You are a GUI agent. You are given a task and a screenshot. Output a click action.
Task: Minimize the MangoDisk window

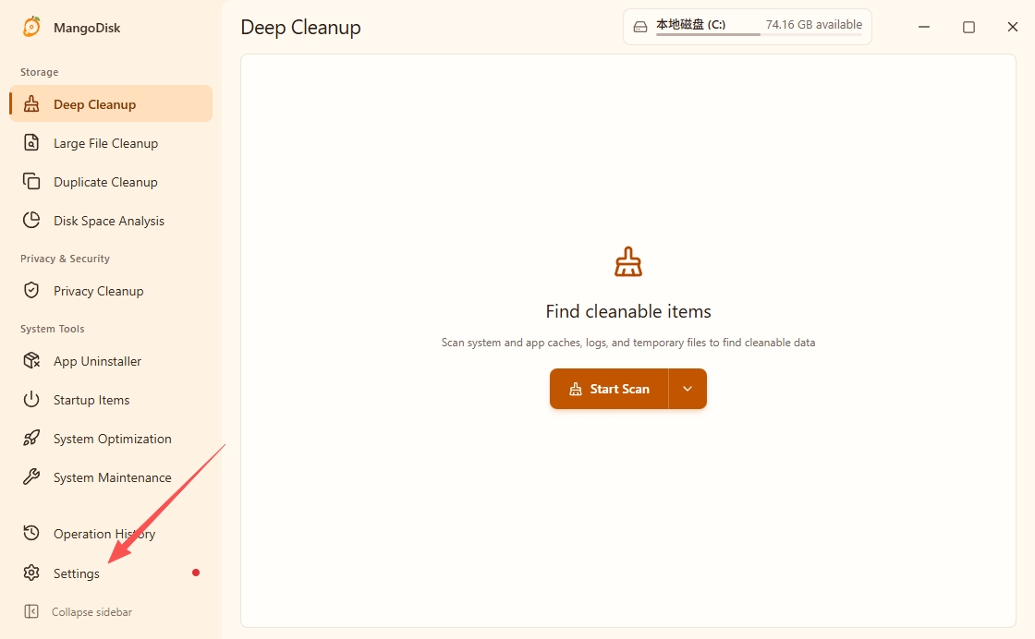[x=924, y=27]
